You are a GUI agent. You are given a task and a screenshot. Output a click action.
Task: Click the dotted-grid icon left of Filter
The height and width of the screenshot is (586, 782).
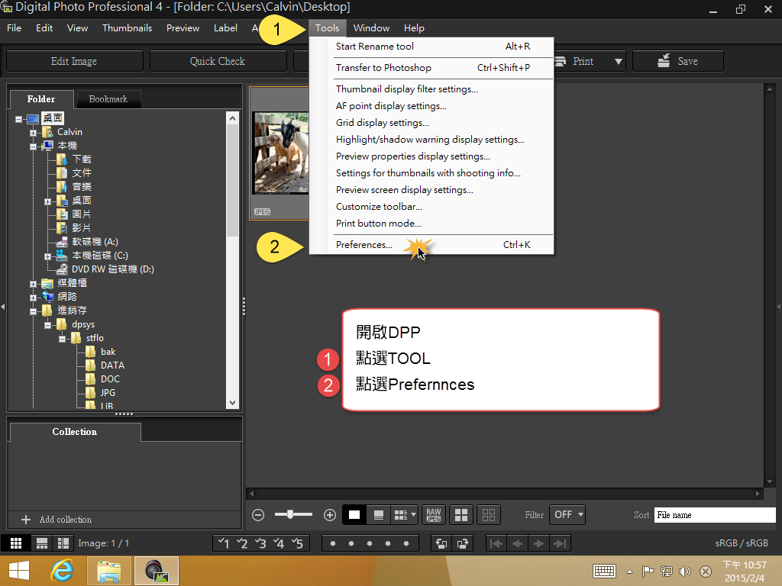[x=489, y=515]
